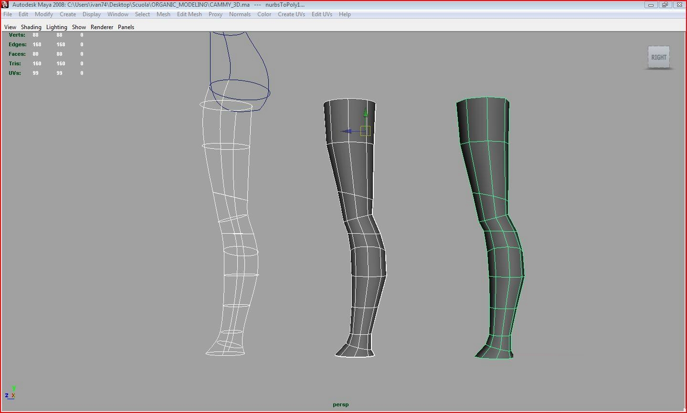Open the Proxy menu
Screen dimensions: 687x413
tap(215, 14)
